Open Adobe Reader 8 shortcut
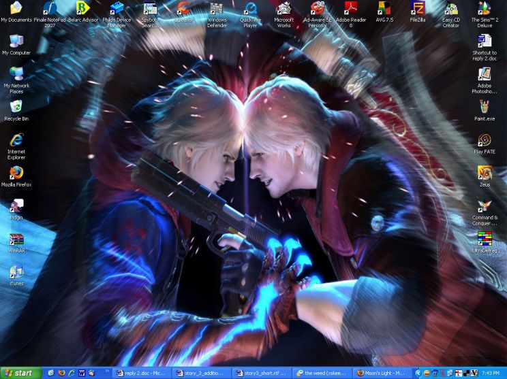 point(351,14)
